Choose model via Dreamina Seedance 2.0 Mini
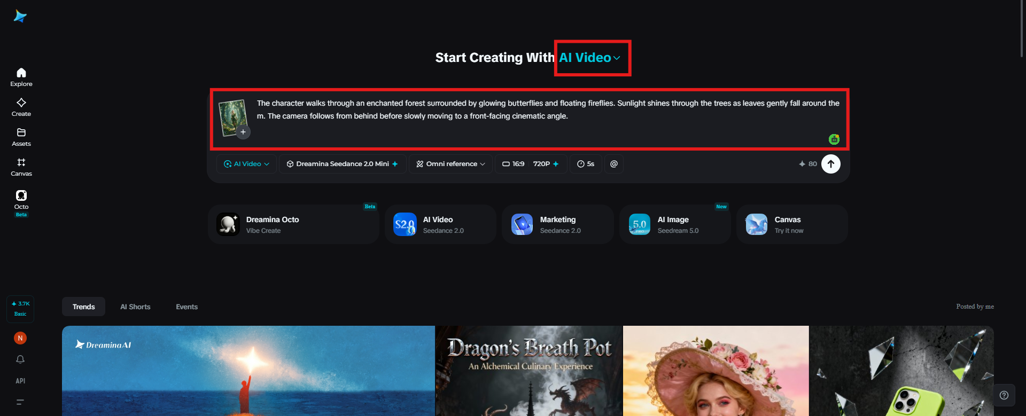The image size is (1026, 416). click(x=343, y=164)
